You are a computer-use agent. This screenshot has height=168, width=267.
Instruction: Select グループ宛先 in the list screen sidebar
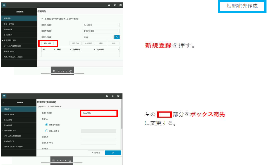(9, 24)
